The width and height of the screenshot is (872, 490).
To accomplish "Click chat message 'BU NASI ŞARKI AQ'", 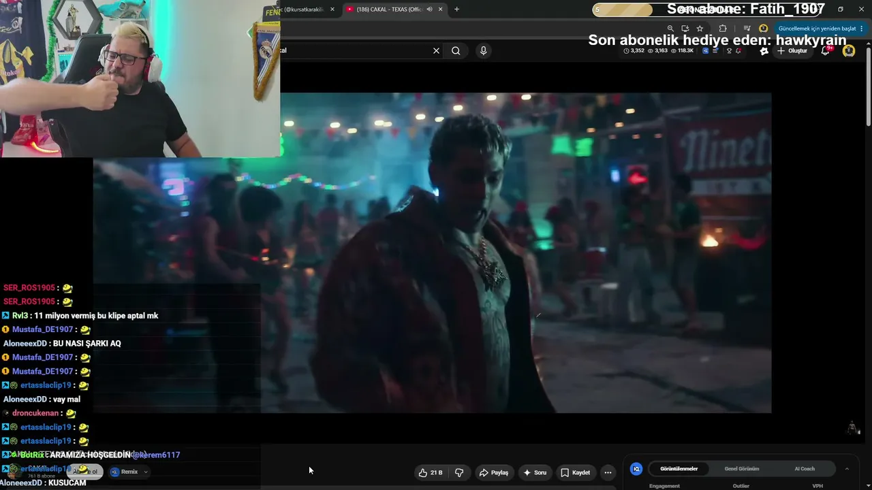I will 87,344.
